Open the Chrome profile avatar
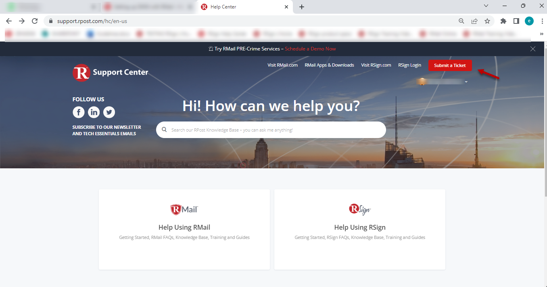 coord(529,21)
